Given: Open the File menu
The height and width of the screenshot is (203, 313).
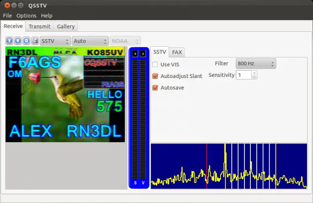Looking at the screenshot, I should pyautogui.click(x=7, y=16).
